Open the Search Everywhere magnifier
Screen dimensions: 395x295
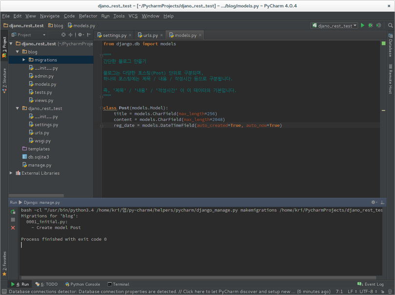pyautogui.click(x=390, y=25)
